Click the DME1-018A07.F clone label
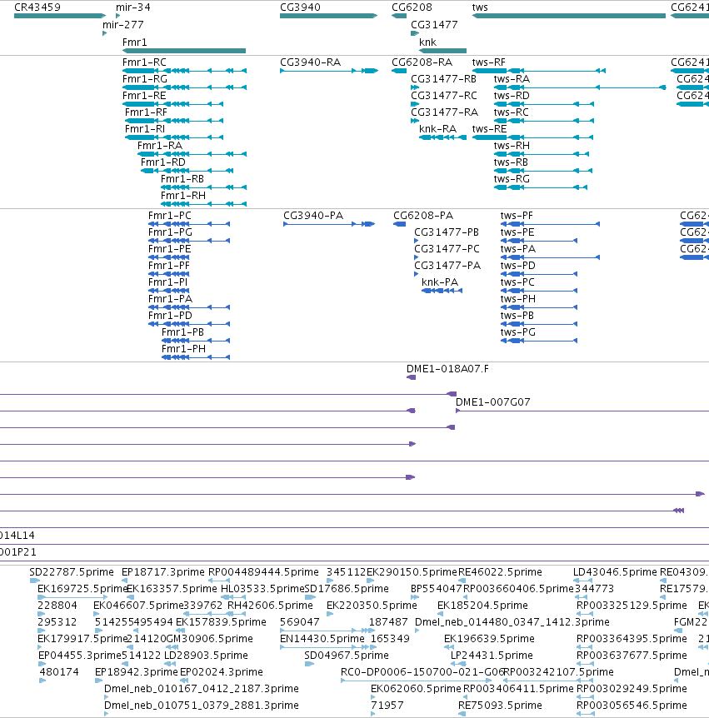 447,369
